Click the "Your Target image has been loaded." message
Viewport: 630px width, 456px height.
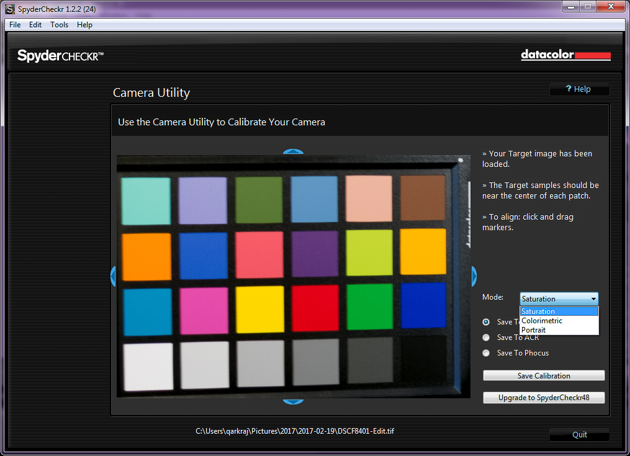[537, 159]
